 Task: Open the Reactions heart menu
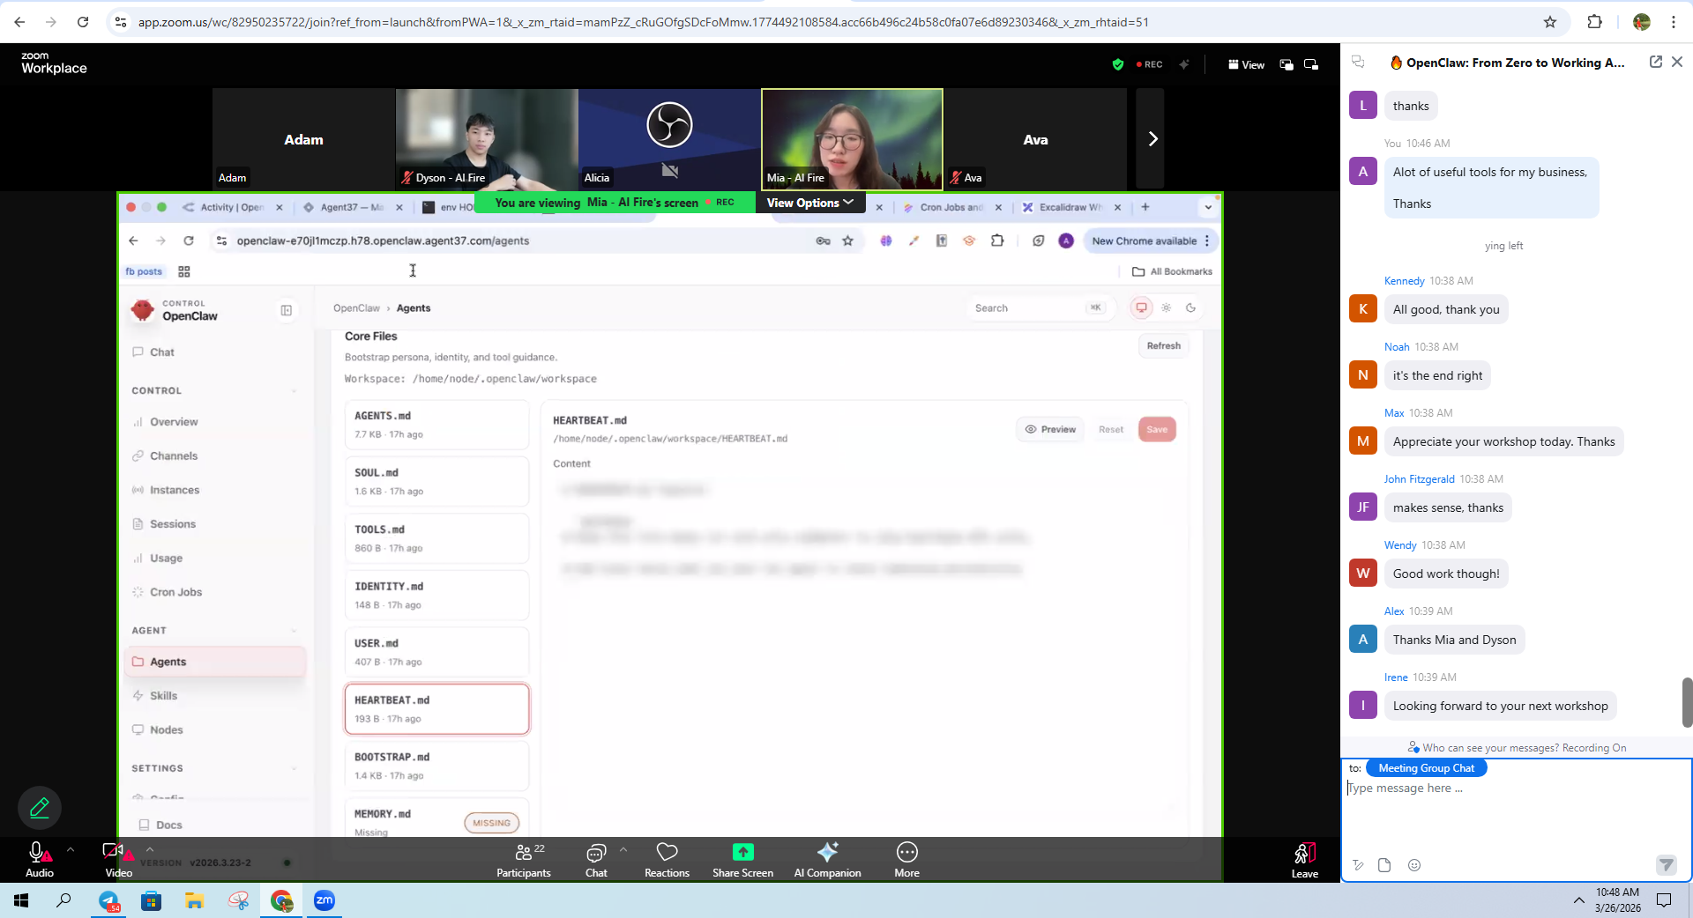coord(667,860)
